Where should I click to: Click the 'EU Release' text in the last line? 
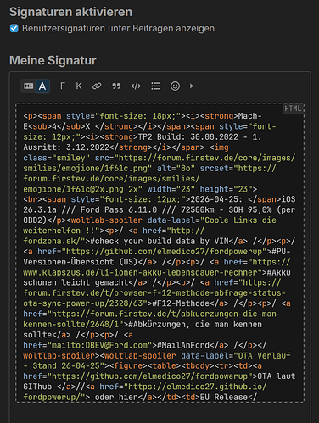coord(224,397)
